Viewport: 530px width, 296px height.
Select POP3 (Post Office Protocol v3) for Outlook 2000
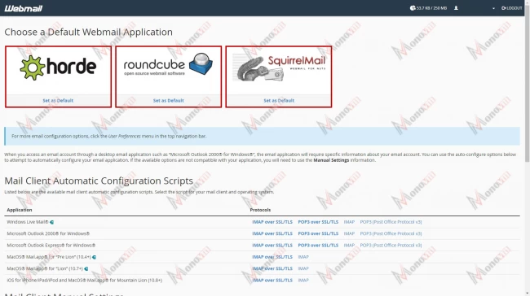tap(391, 233)
